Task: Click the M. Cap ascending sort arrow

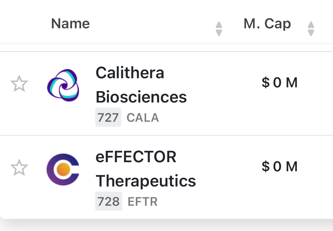Action: coord(311,25)
